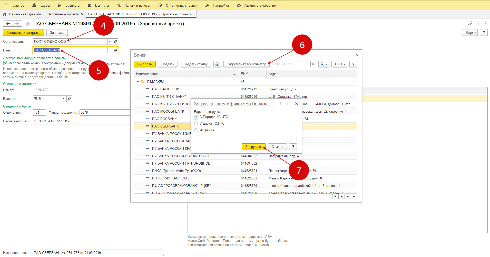
Task: Clear the search field with the x
Action: [x=313, y=64]
